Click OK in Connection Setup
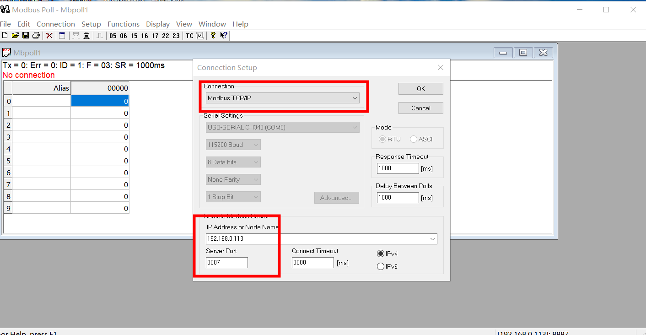 420,89
